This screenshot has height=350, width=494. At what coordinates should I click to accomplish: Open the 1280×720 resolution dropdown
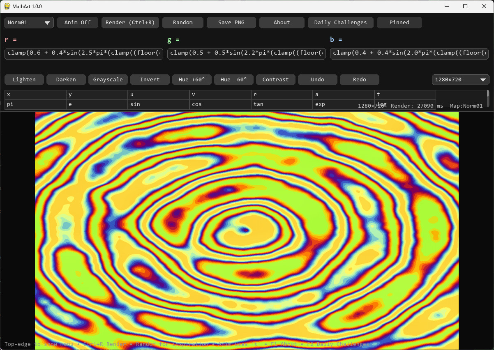tap(460, 80)
